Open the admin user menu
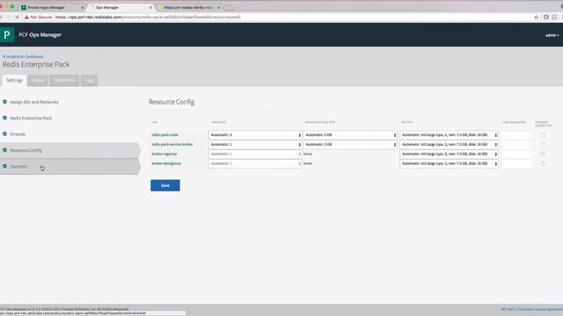Viewport: 563px width, 316px height. (x=552, y=35)
